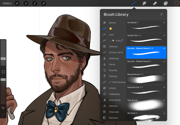Choose the Ink Bleed 1 brush

[146, 27]
